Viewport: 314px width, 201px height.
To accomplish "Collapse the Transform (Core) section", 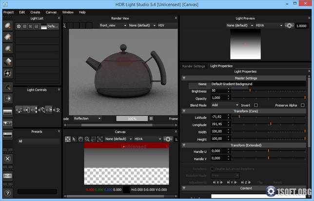I will (184, 111).
